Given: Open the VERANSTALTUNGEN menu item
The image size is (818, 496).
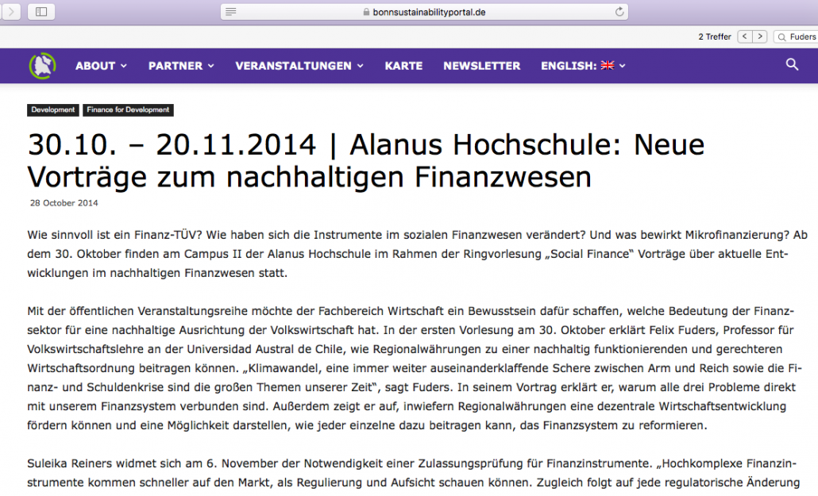Looking at the screenshot, I should (293, 66).
